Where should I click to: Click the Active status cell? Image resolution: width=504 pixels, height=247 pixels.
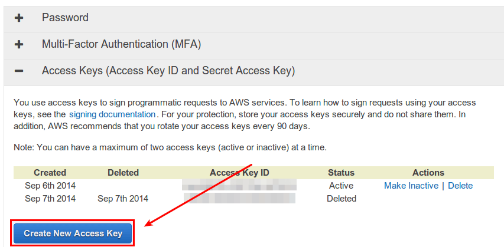341,186
